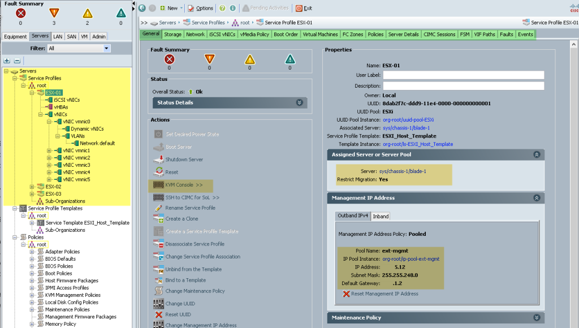
Task: Expand the Maintenance Policy section
Action: [537, 317]
